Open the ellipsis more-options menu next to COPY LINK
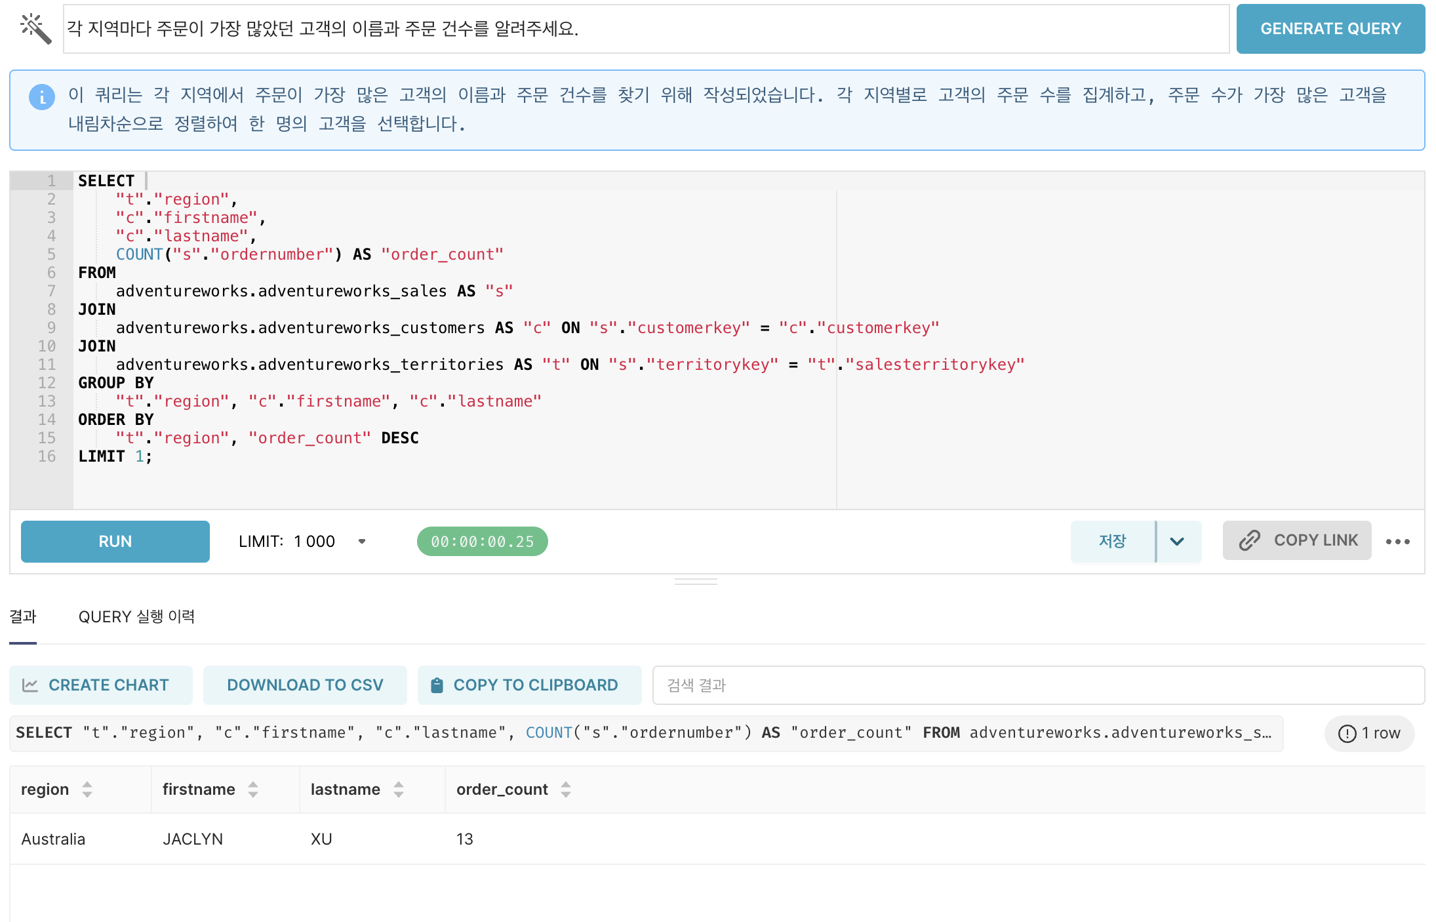Image resolution: width=1436 pixels, height=922 pixels. tap(1399, 541)
